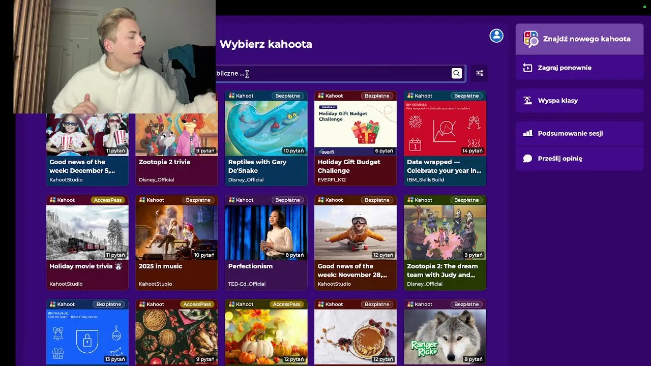Open the search filters icon
Image resolution: width=651 pixels, height=366 pixels.
(479, 73)
